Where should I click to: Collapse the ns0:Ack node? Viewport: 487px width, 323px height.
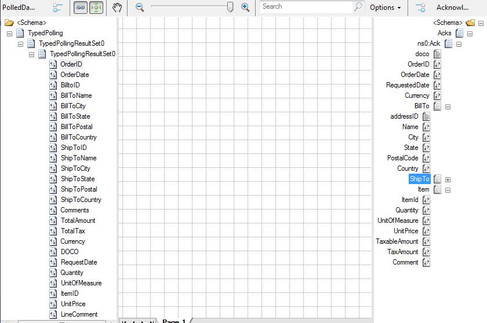click(459, 44)
